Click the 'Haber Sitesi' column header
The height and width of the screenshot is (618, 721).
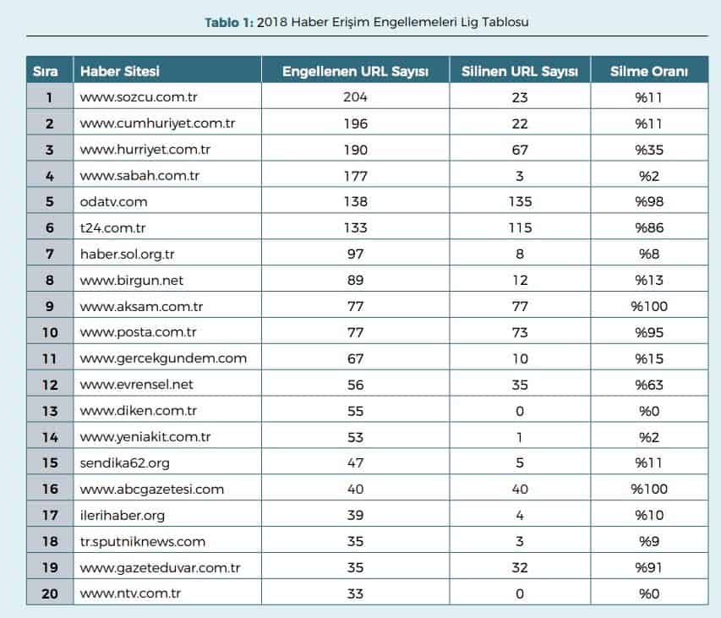click(120, 72)
